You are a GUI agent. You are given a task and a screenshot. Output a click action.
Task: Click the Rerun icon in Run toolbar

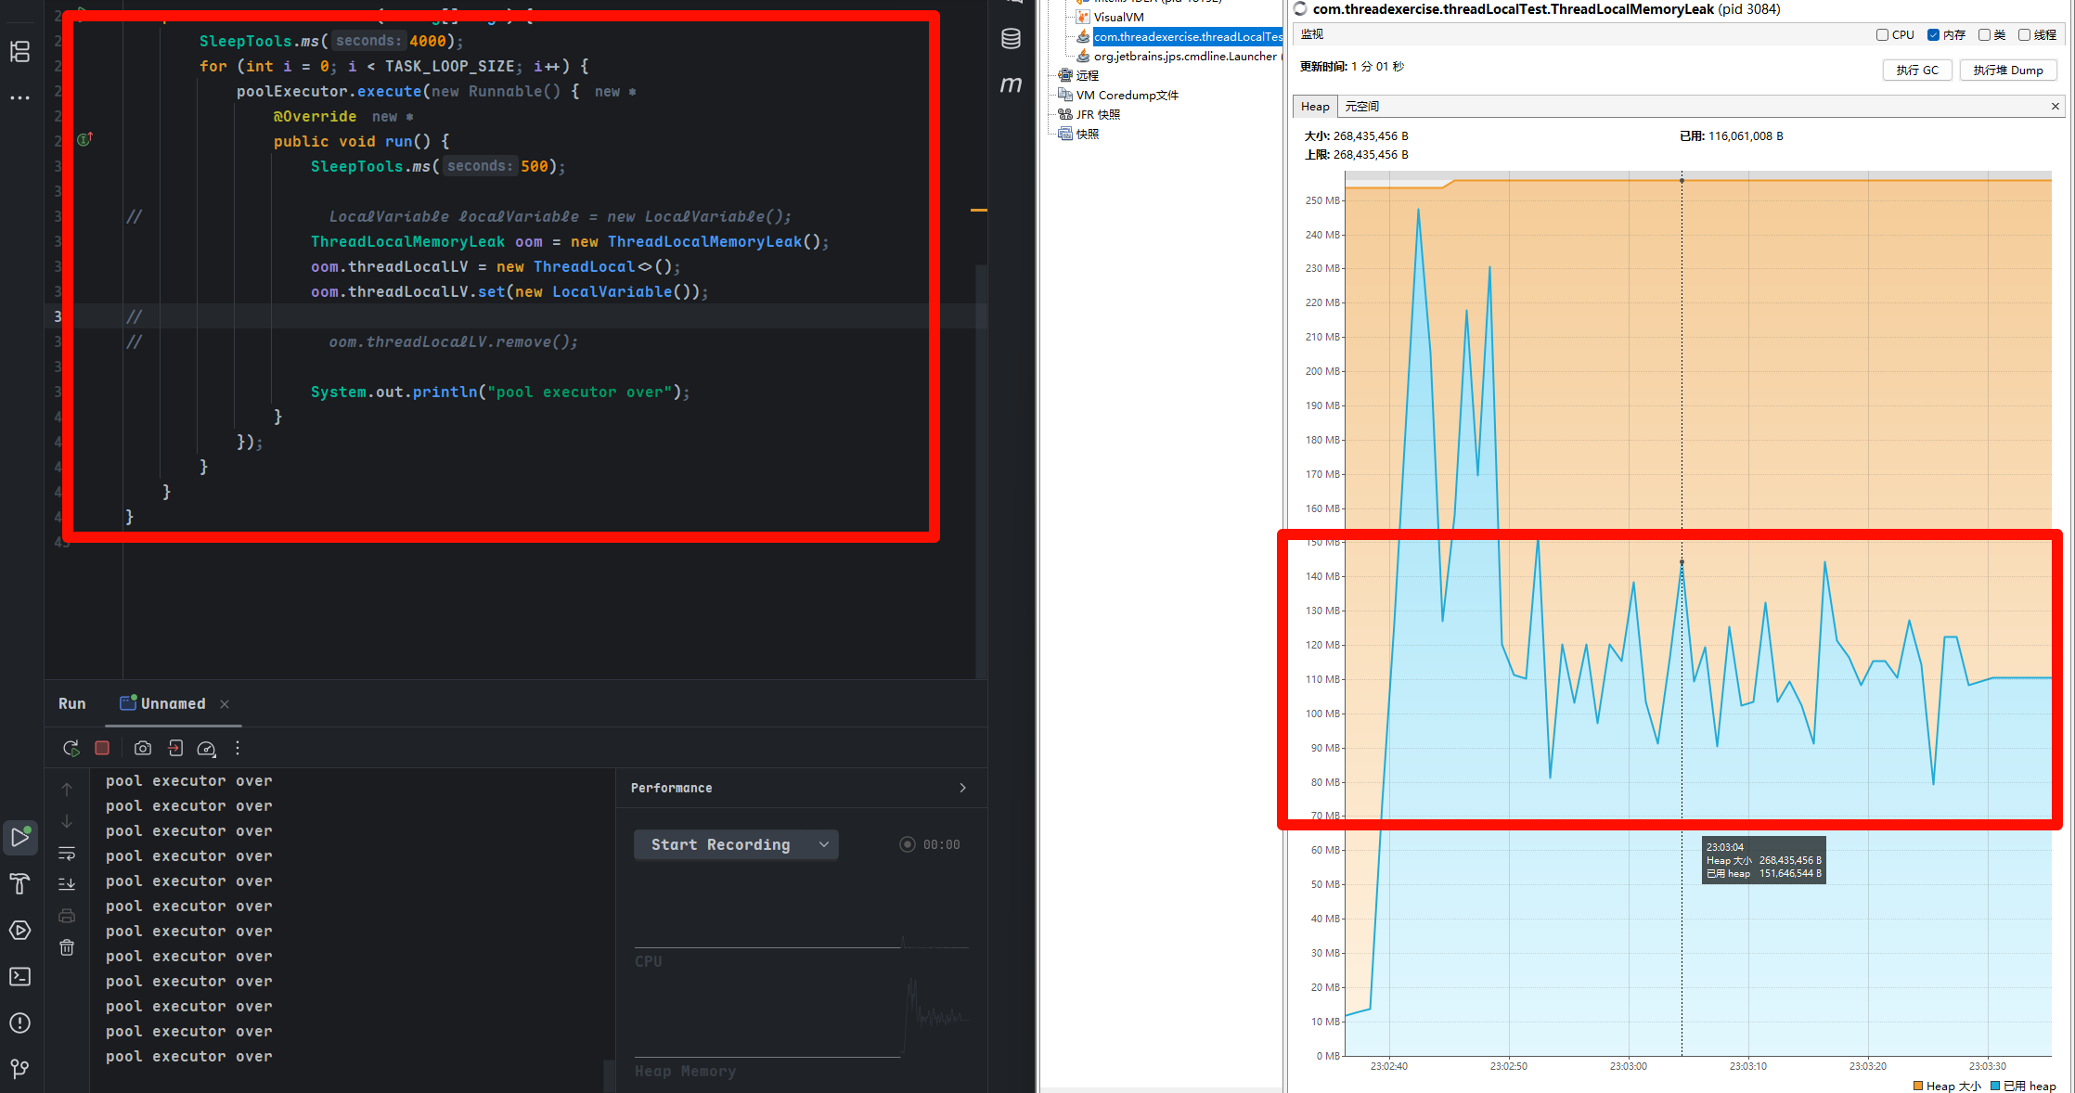pyautogui.click(x=71, y=748)
